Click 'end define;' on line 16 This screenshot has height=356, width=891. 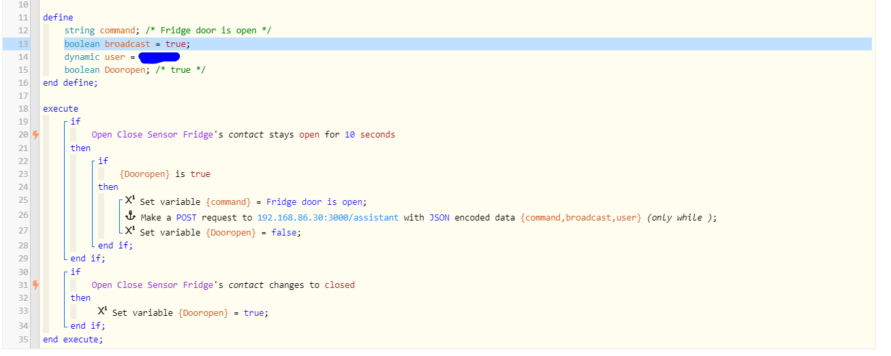[x=70, y=83]
